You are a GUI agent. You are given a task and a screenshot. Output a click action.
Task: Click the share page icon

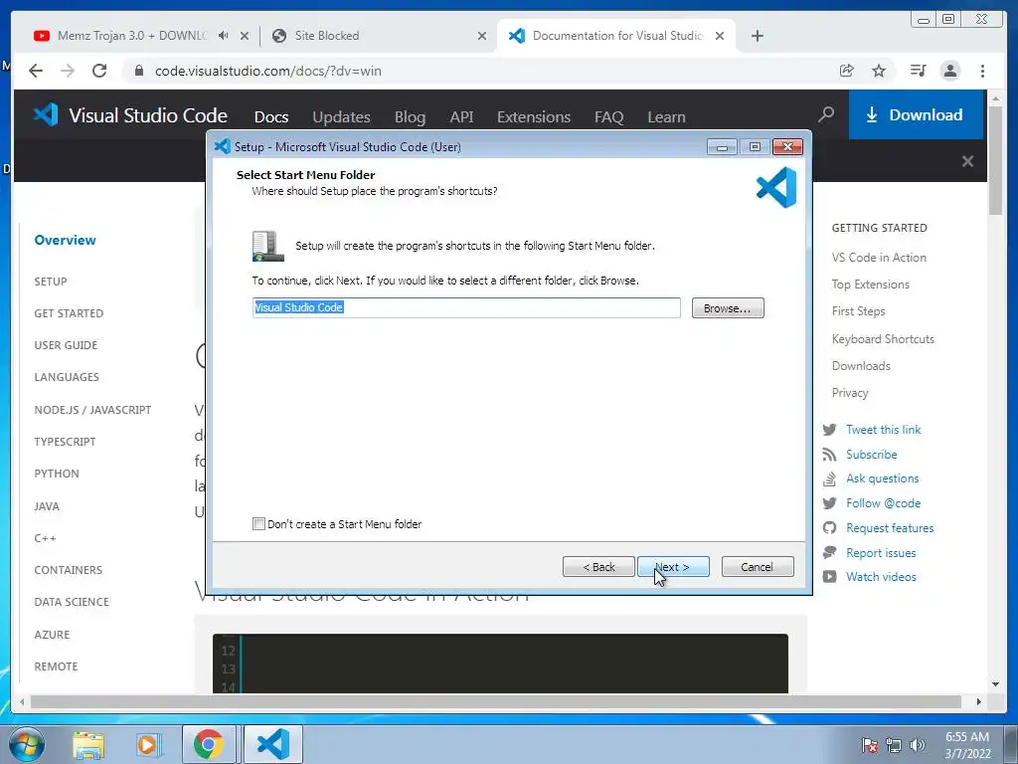click(x=847, y=71)
